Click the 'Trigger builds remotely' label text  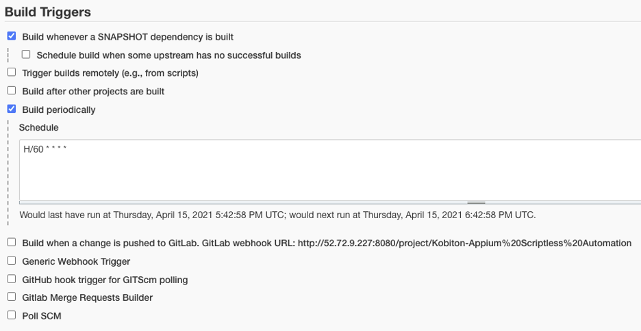pyautogui.click(x=110, y=73)
